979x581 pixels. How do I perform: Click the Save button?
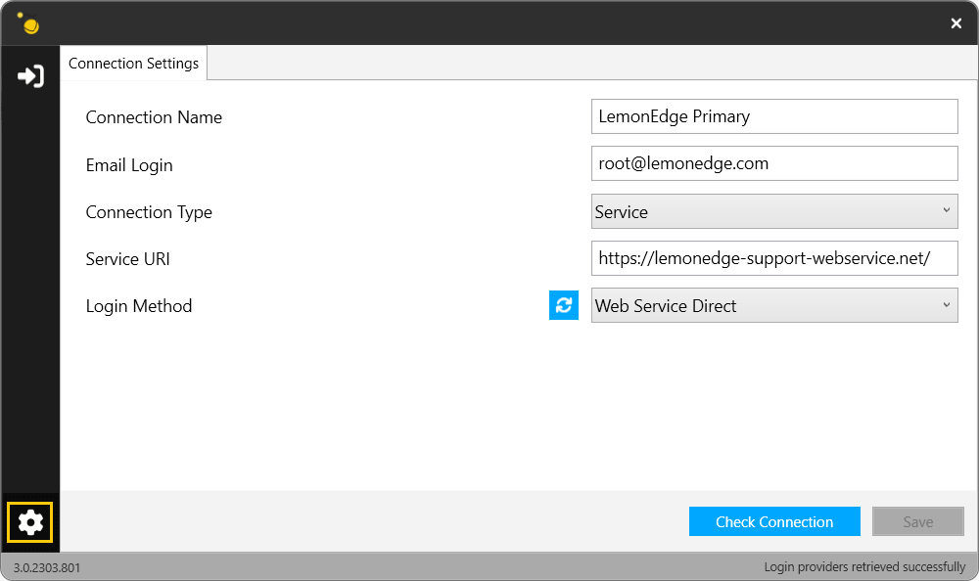918,521
